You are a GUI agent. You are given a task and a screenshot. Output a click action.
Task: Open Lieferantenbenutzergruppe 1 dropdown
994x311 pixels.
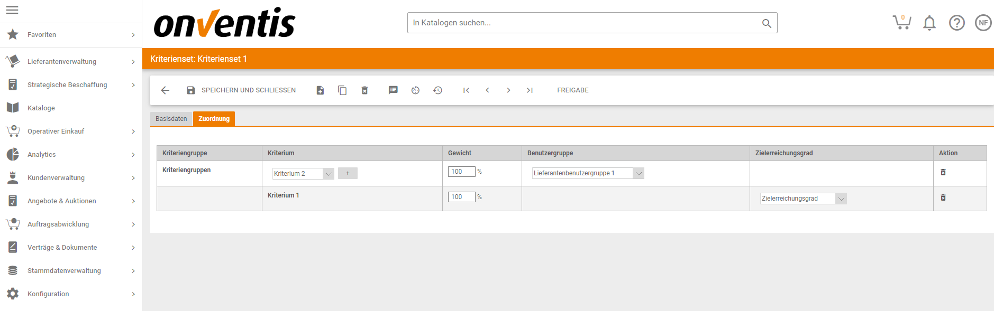pos(588,173)
